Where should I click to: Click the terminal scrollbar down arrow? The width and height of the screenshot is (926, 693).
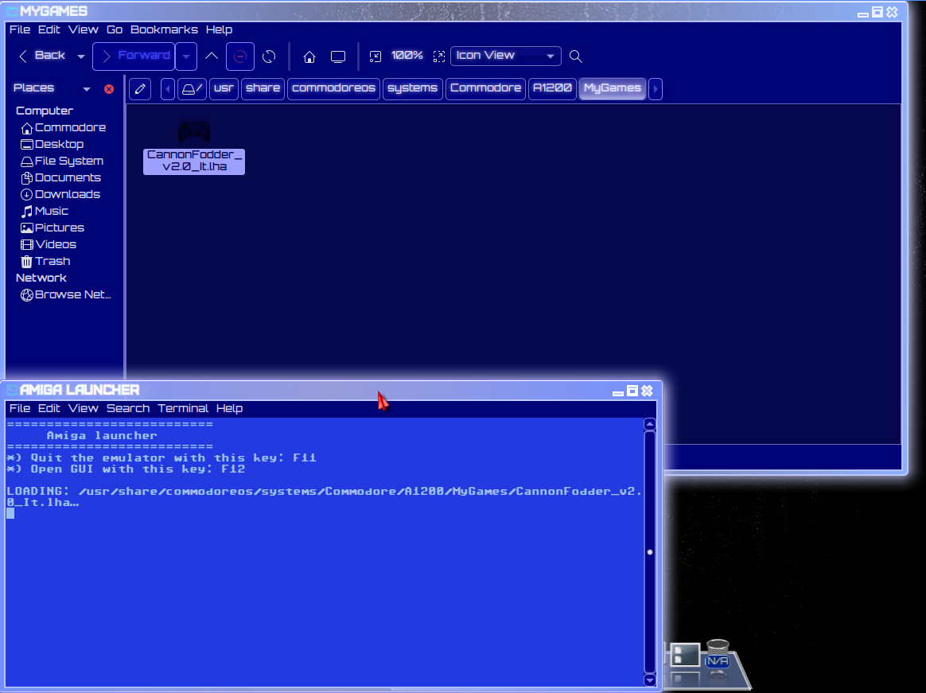[x=650, y=680]
